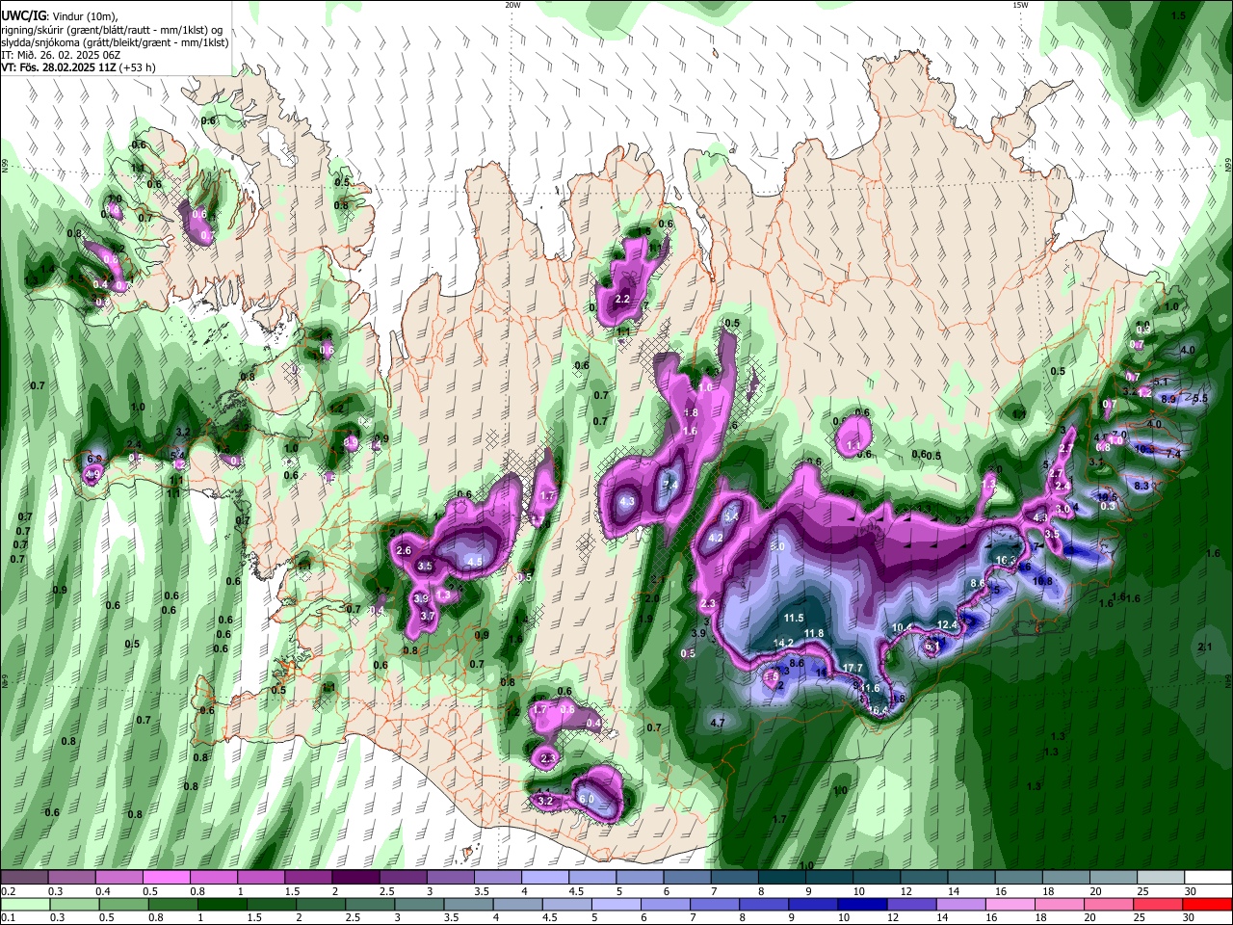This screenshot has height=925, width=1233.
Task: Click the 4.2 value beside the large purple band
Action: pyautogui.click(x=716, y=538)
